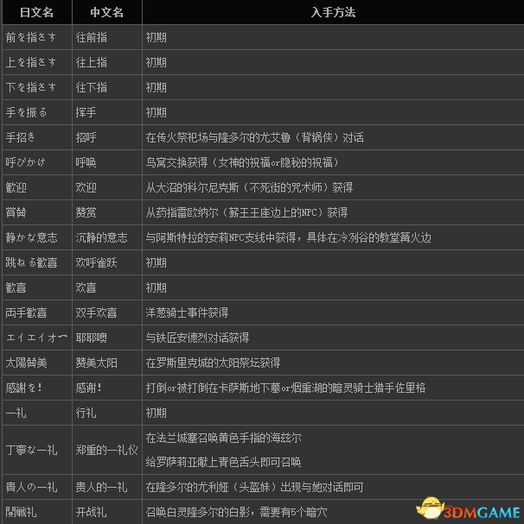
Task: Click 初期 in the 欢呼雀跃 row
Action: tap(156, 262)
